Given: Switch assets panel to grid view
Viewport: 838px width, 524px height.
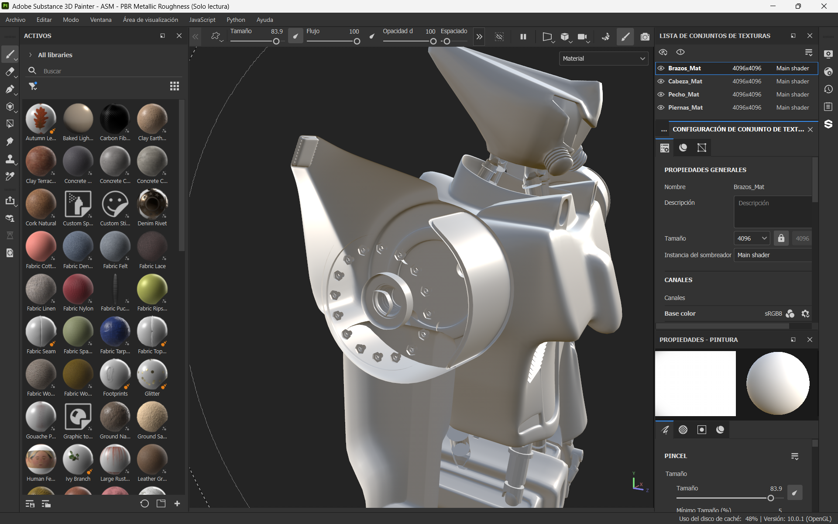Looking at the screenshot, I should (x=175, y=86).
